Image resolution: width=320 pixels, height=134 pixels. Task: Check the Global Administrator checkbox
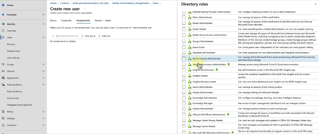coord(184,23)
